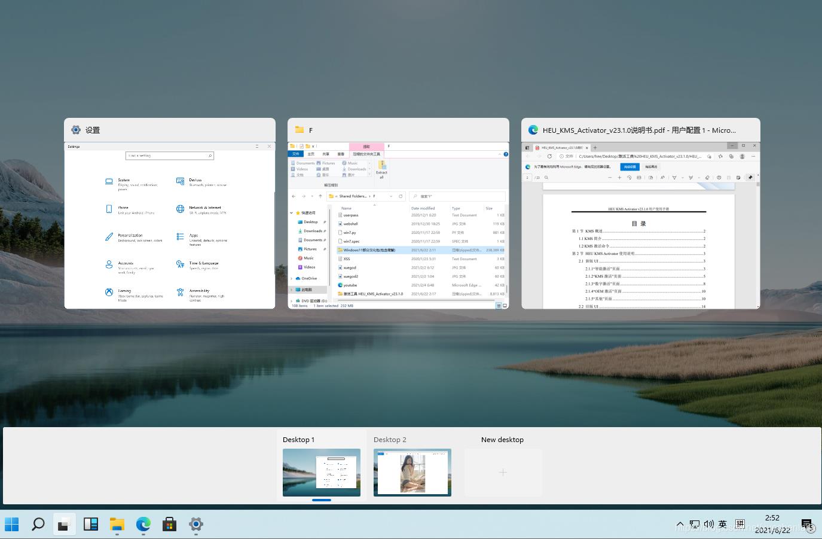Open the HEU_KMS_Activator PDF Edge window thumbnail
The height and width of the screenshot is (539, 822).
coord(641,214)
